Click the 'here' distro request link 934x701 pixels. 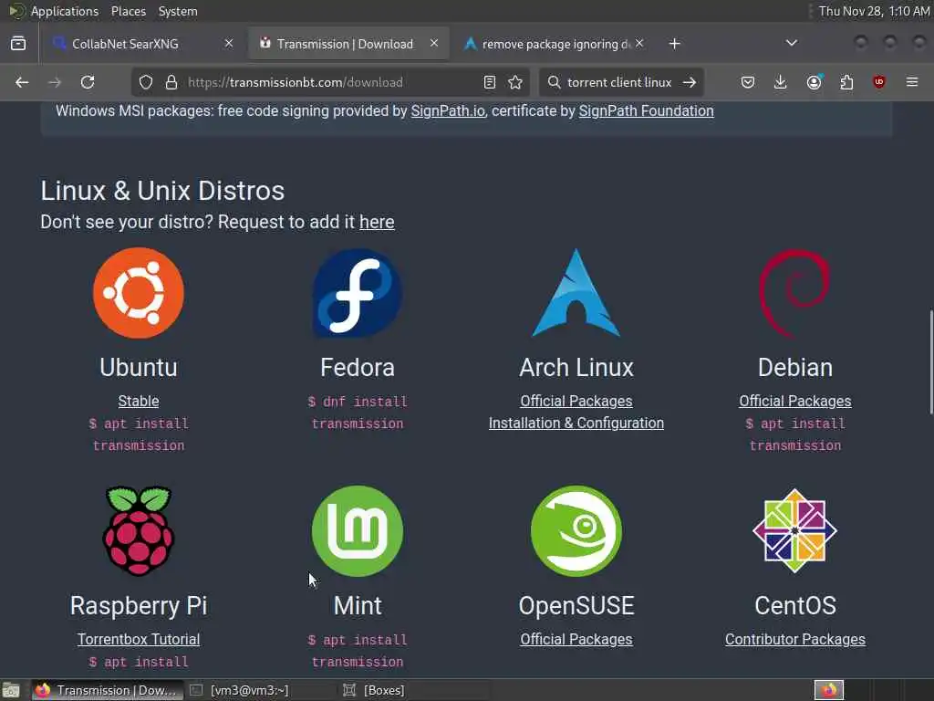(x=377, y=222)
